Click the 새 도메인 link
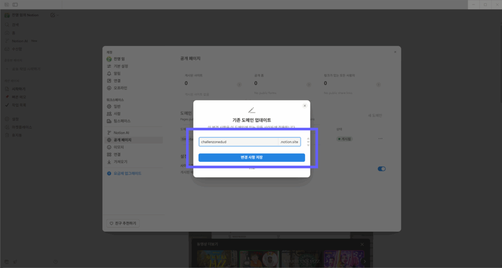This screenshot has height=268, width=502. click(375, 116)
